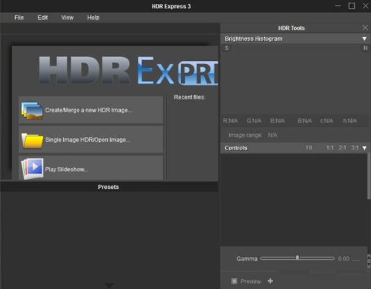Screen dimensions: 371x289
Task: Set zoom level to 1:1
Action: click(330, 148)
